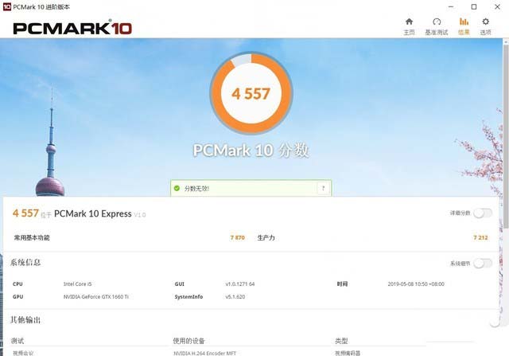Open the question mark help button
Screen dimensions: 509x356
click(323, 188)
